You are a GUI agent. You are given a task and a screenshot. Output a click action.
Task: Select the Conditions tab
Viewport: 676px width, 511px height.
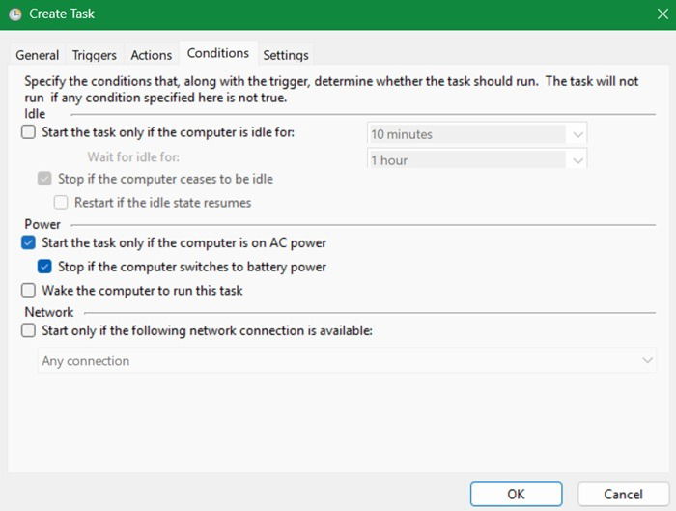click(218, 53)
